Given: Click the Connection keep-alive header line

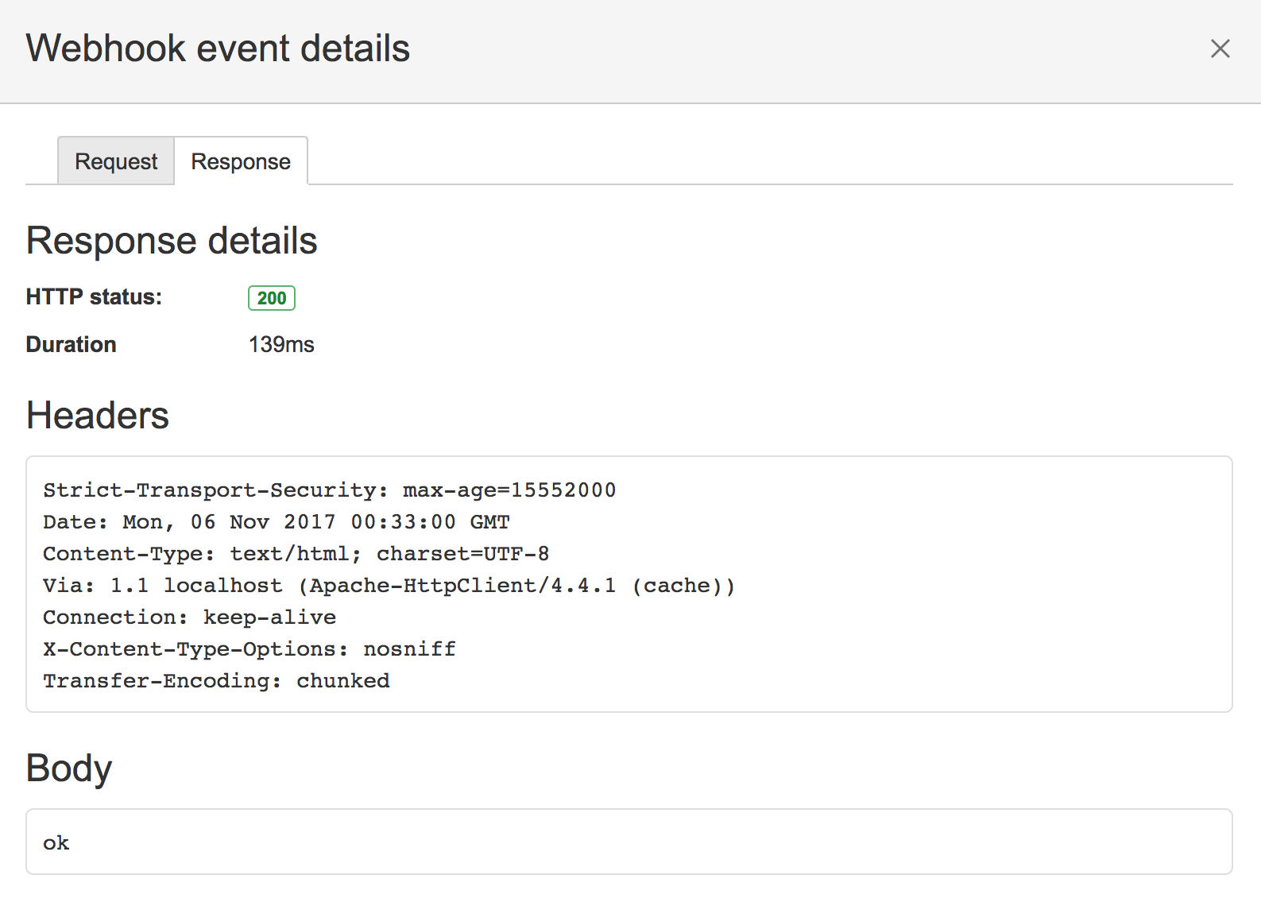Looking at the screenshot, I should [189, 617].
